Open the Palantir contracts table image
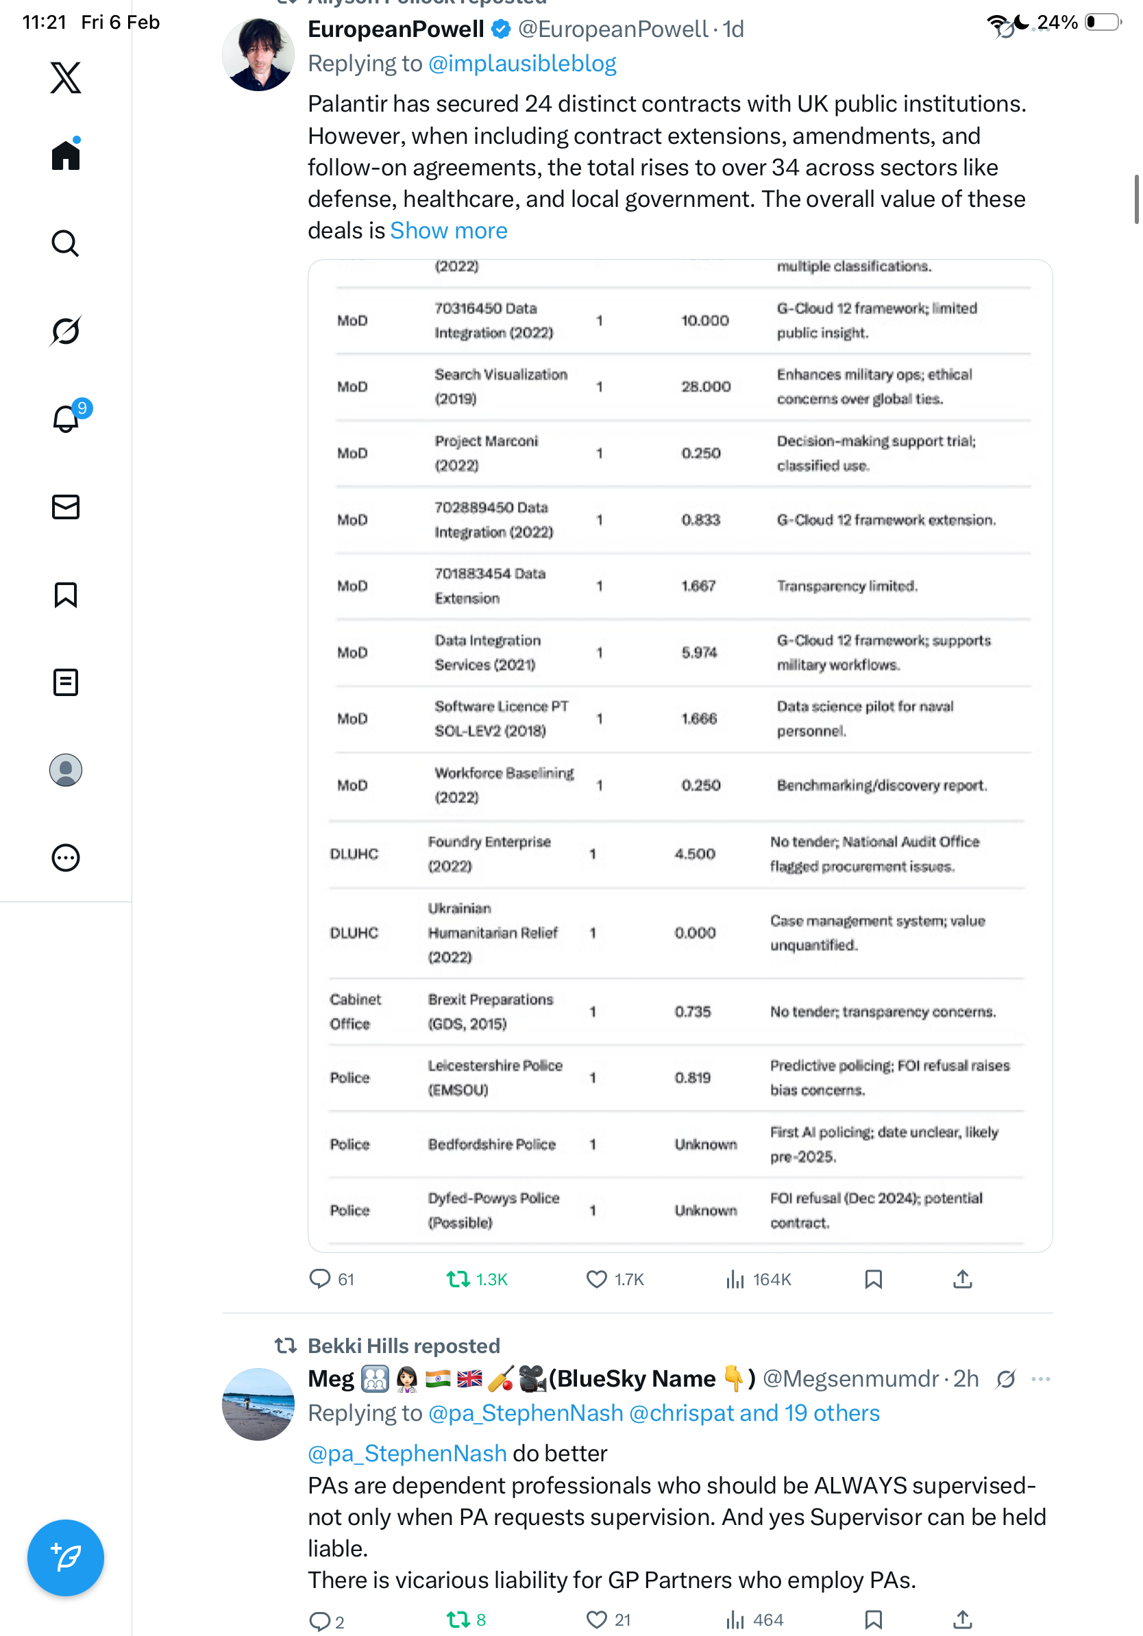Screen dimensions: 1143x1636 [x=680, y=755]
